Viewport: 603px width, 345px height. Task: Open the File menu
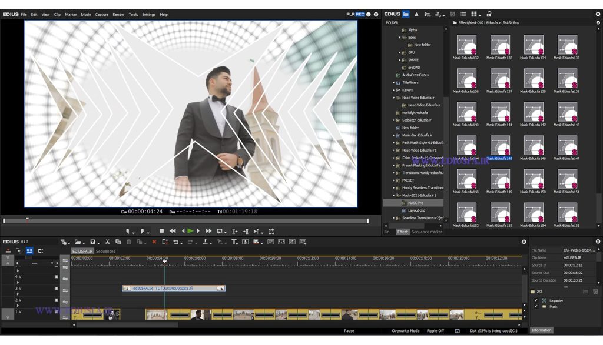[x=24, y=15]
